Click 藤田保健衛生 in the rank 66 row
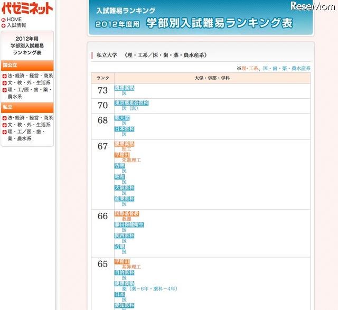The height and width of the screenshot is (310, 338). click(x=129, y=224)
